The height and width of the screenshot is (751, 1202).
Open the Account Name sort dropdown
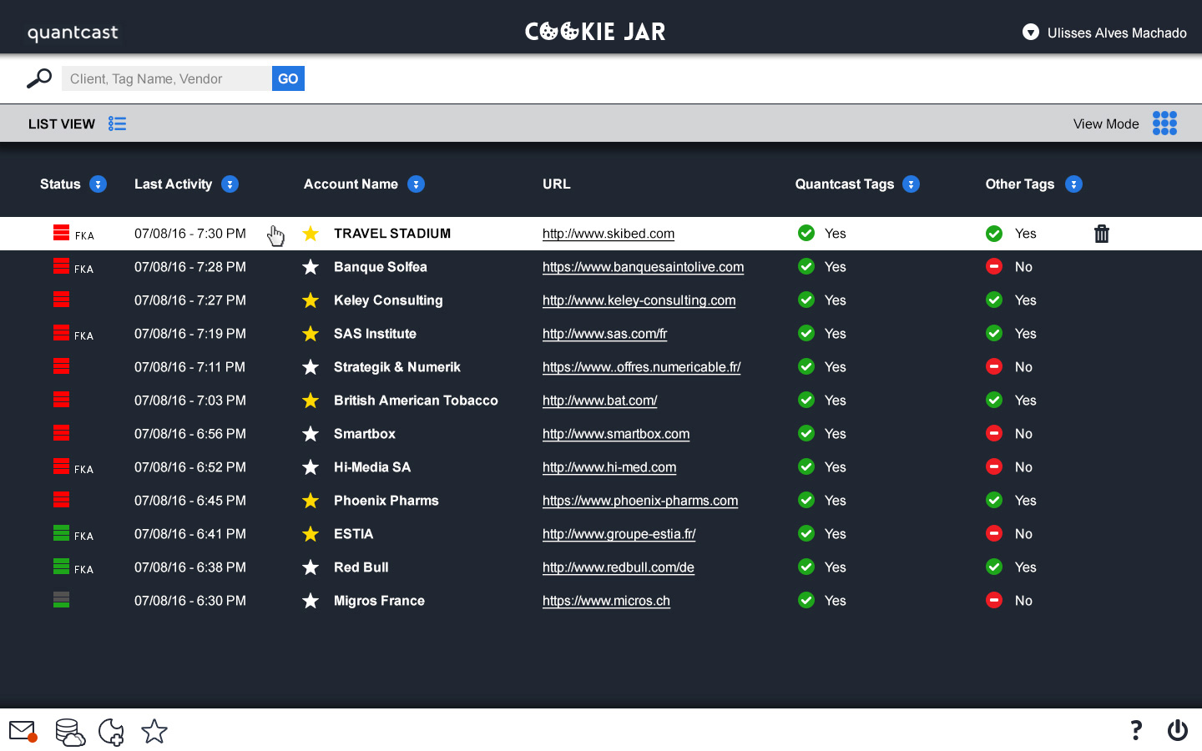point(416,184)
